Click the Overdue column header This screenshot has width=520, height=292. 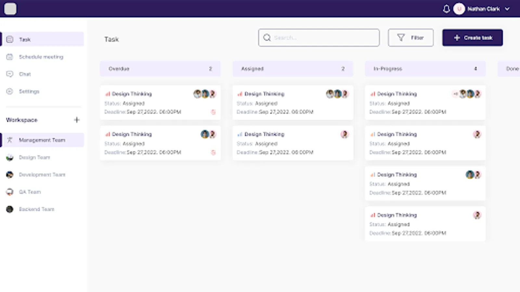click(160, 68)
